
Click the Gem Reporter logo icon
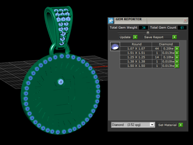111,21
